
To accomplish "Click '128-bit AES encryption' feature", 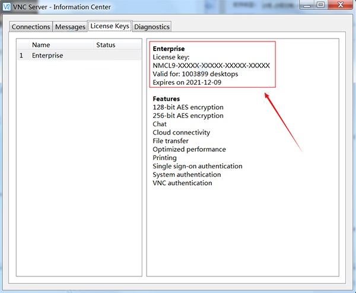I will click(x=188, y=107).
